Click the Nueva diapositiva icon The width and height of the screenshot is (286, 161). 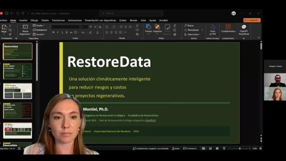pos(25,27)
